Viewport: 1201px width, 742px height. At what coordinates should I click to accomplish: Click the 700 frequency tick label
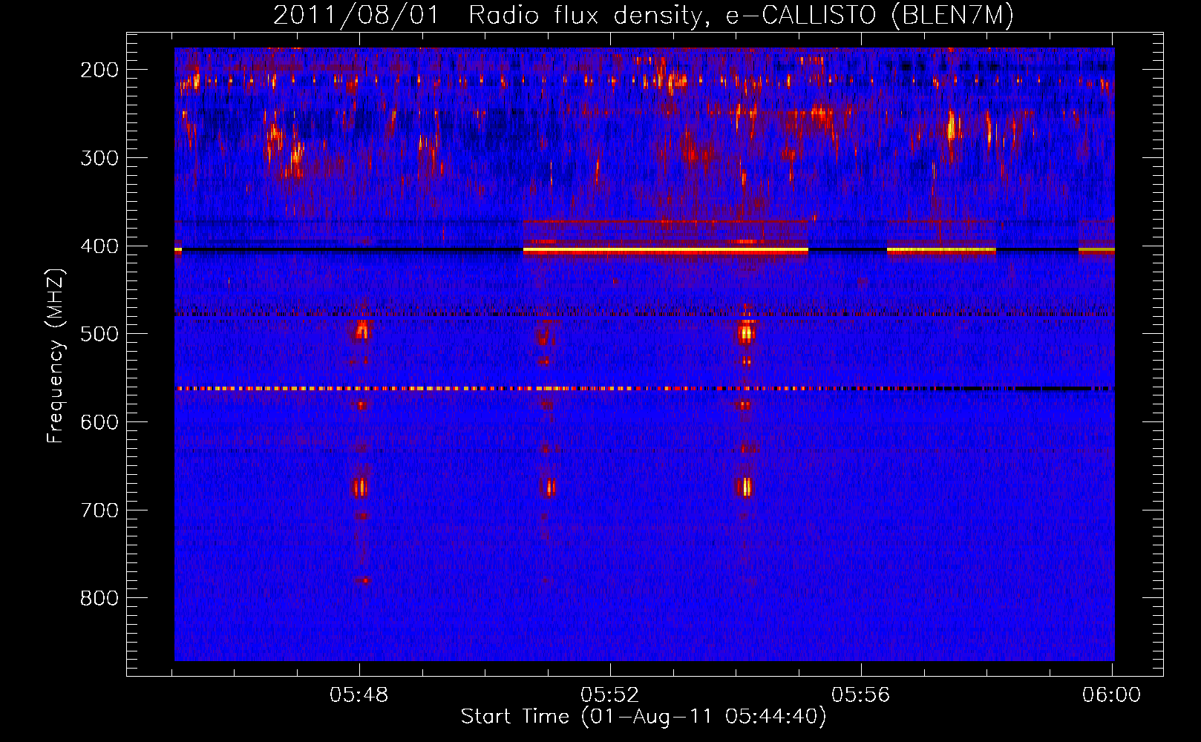tap(99, 510)
